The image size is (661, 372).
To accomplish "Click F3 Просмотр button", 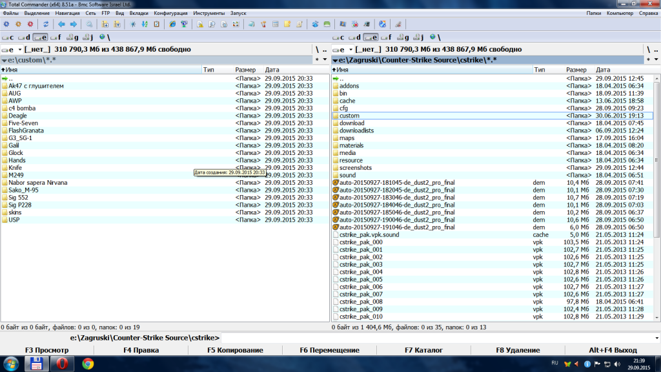I will pyautogui.click(x=46, y=350).
